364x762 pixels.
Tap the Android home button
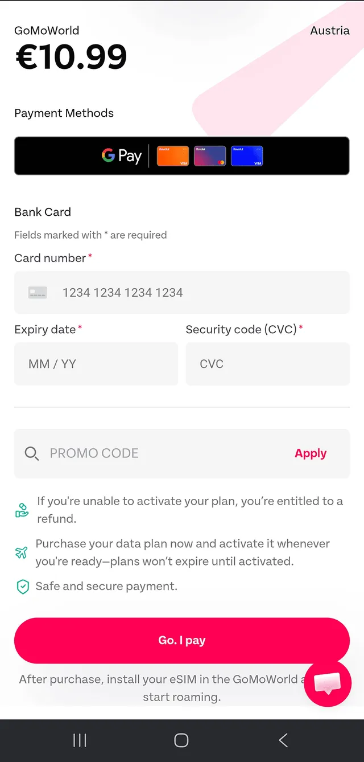point(181,739)
